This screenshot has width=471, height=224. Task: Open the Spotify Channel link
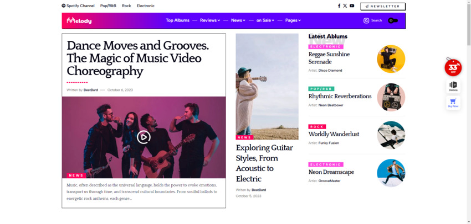80,6
